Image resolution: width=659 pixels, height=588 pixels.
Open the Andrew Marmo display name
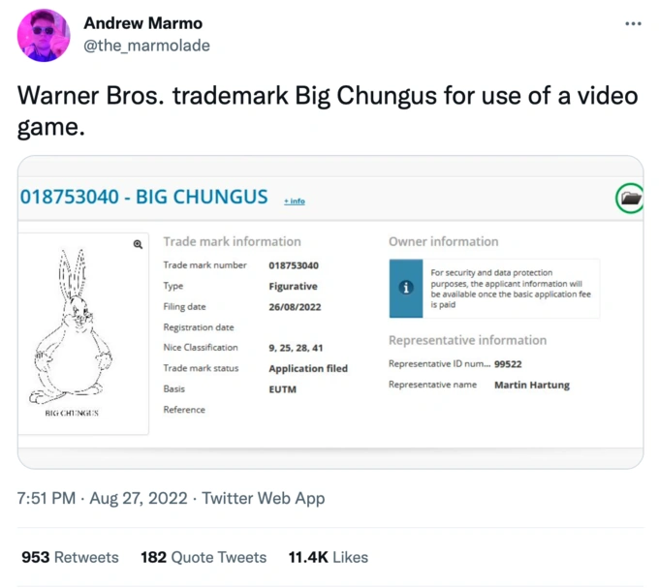pyautogui.click(x=143, y=22)
